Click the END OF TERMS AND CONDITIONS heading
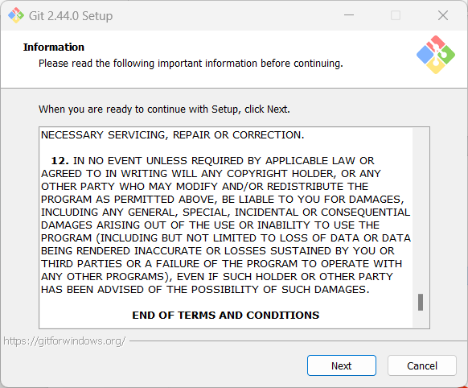Image resolution: width=468 pixels, height=388 pixels. point(226,315)
